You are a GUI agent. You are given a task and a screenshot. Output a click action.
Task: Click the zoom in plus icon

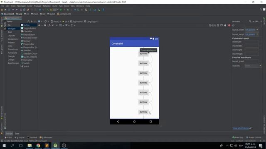pos(218,25)
